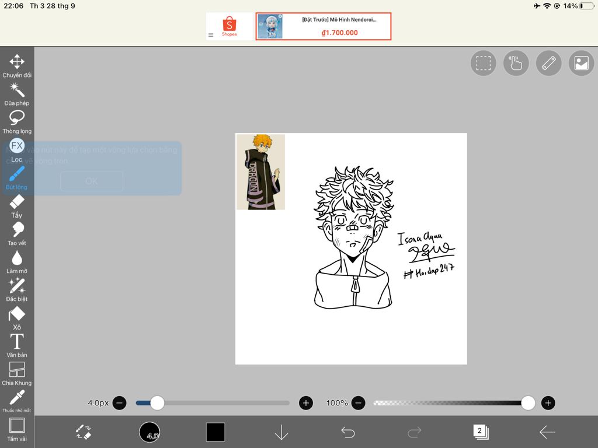Open the ruler tool button

pyautogui.click(x=549, y=63)
